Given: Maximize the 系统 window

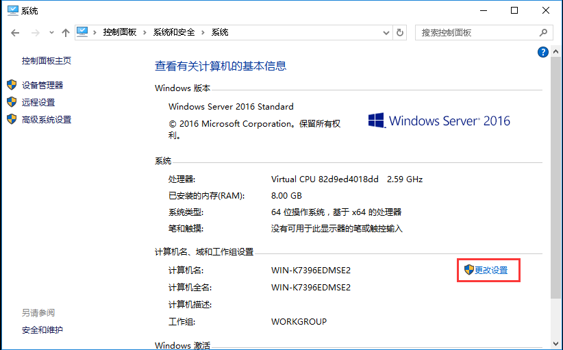Looking at the screenshot, I should [x=514, y=10].
